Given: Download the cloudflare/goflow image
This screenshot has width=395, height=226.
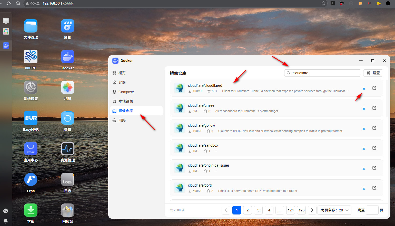Looking at the screenshot, I should coord(364,128).
